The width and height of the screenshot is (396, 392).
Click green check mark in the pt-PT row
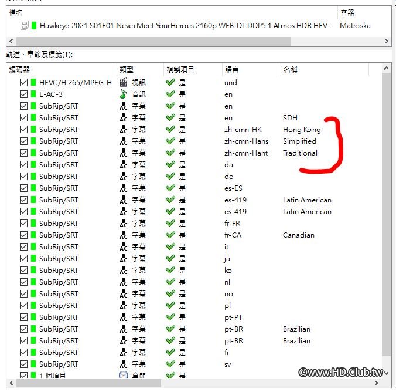click(170, 317)
